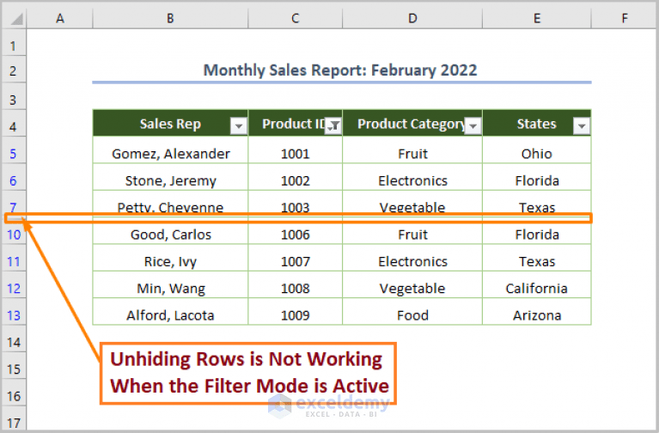Viewport: 659px width, 433px height.
Task: Select cell Gomez, Alexander
Action: [170, 150]
